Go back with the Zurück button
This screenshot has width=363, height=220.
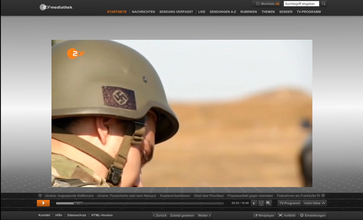coord(160,215)
